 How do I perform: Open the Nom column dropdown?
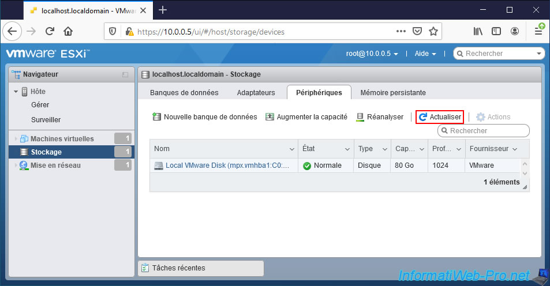pyautogui.click(x=291, y=149)
